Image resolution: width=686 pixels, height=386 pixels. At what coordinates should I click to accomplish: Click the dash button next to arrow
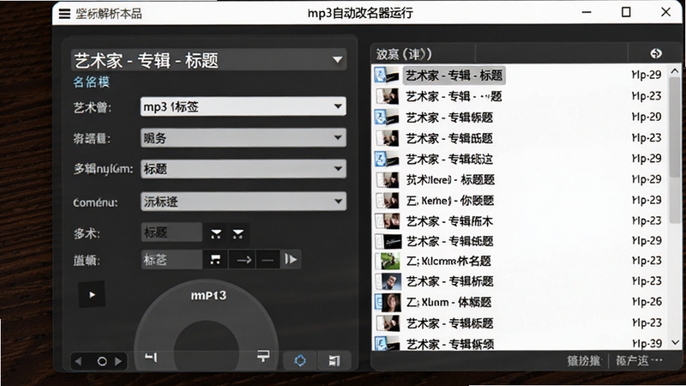click(268, 260)
